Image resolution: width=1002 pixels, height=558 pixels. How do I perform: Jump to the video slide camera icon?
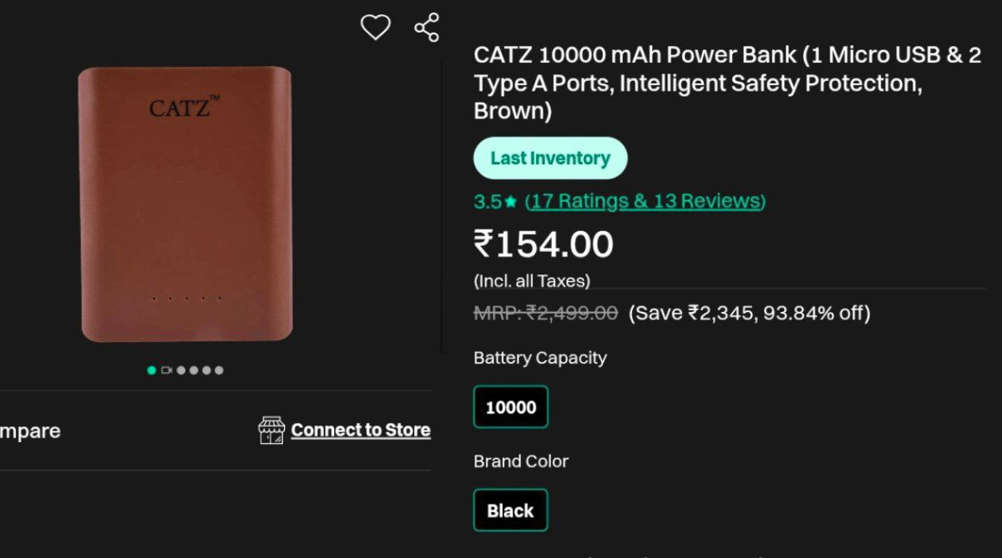point(166,370)
